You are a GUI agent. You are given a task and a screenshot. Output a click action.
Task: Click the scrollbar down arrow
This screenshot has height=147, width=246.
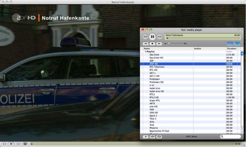click(x=242, y=132)
